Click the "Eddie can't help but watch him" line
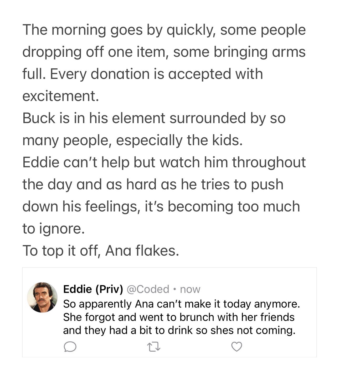 164,163
